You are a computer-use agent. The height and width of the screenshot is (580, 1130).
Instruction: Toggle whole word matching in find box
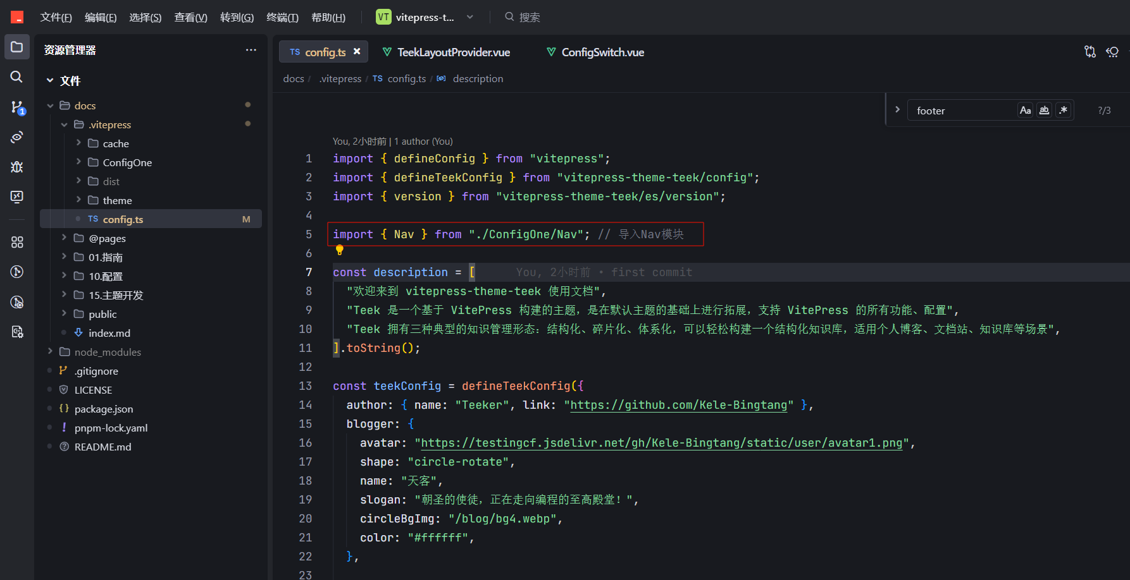1044,110
